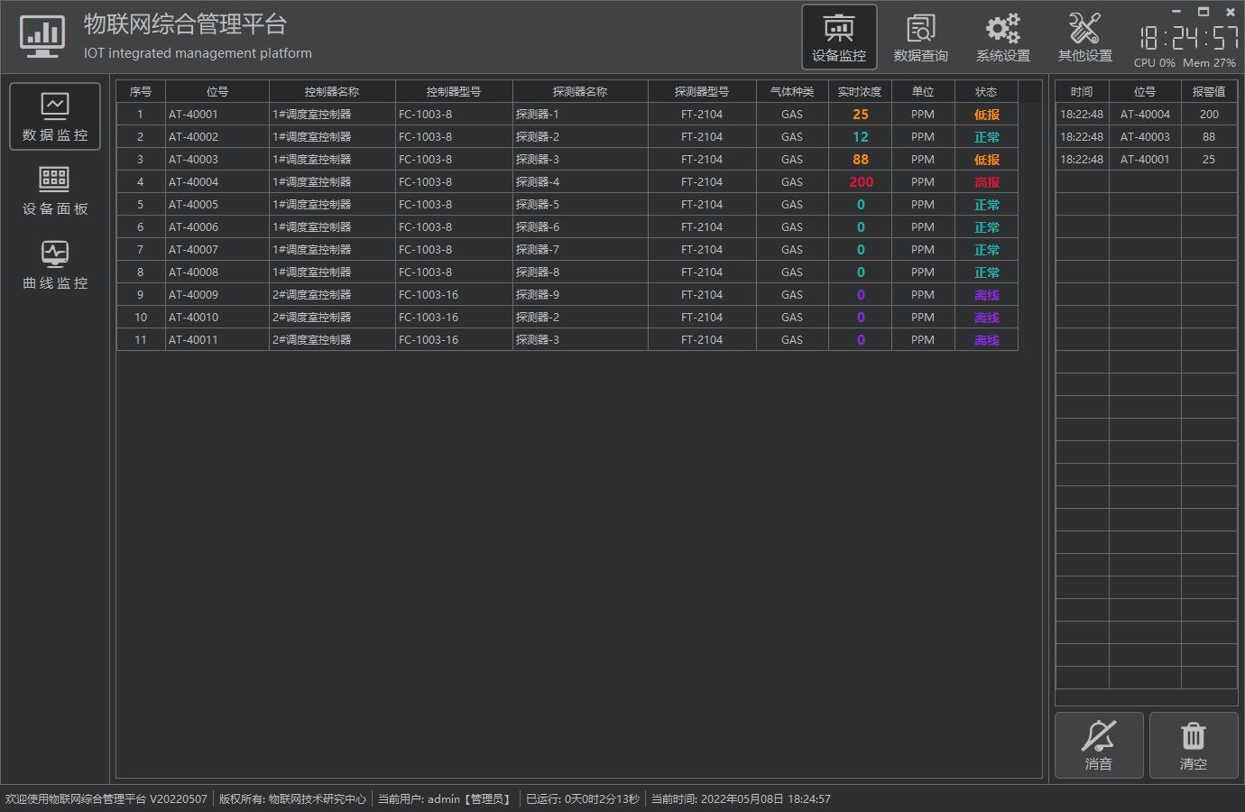Select alarm entry for AT-40003

(x=1145, y=137)
